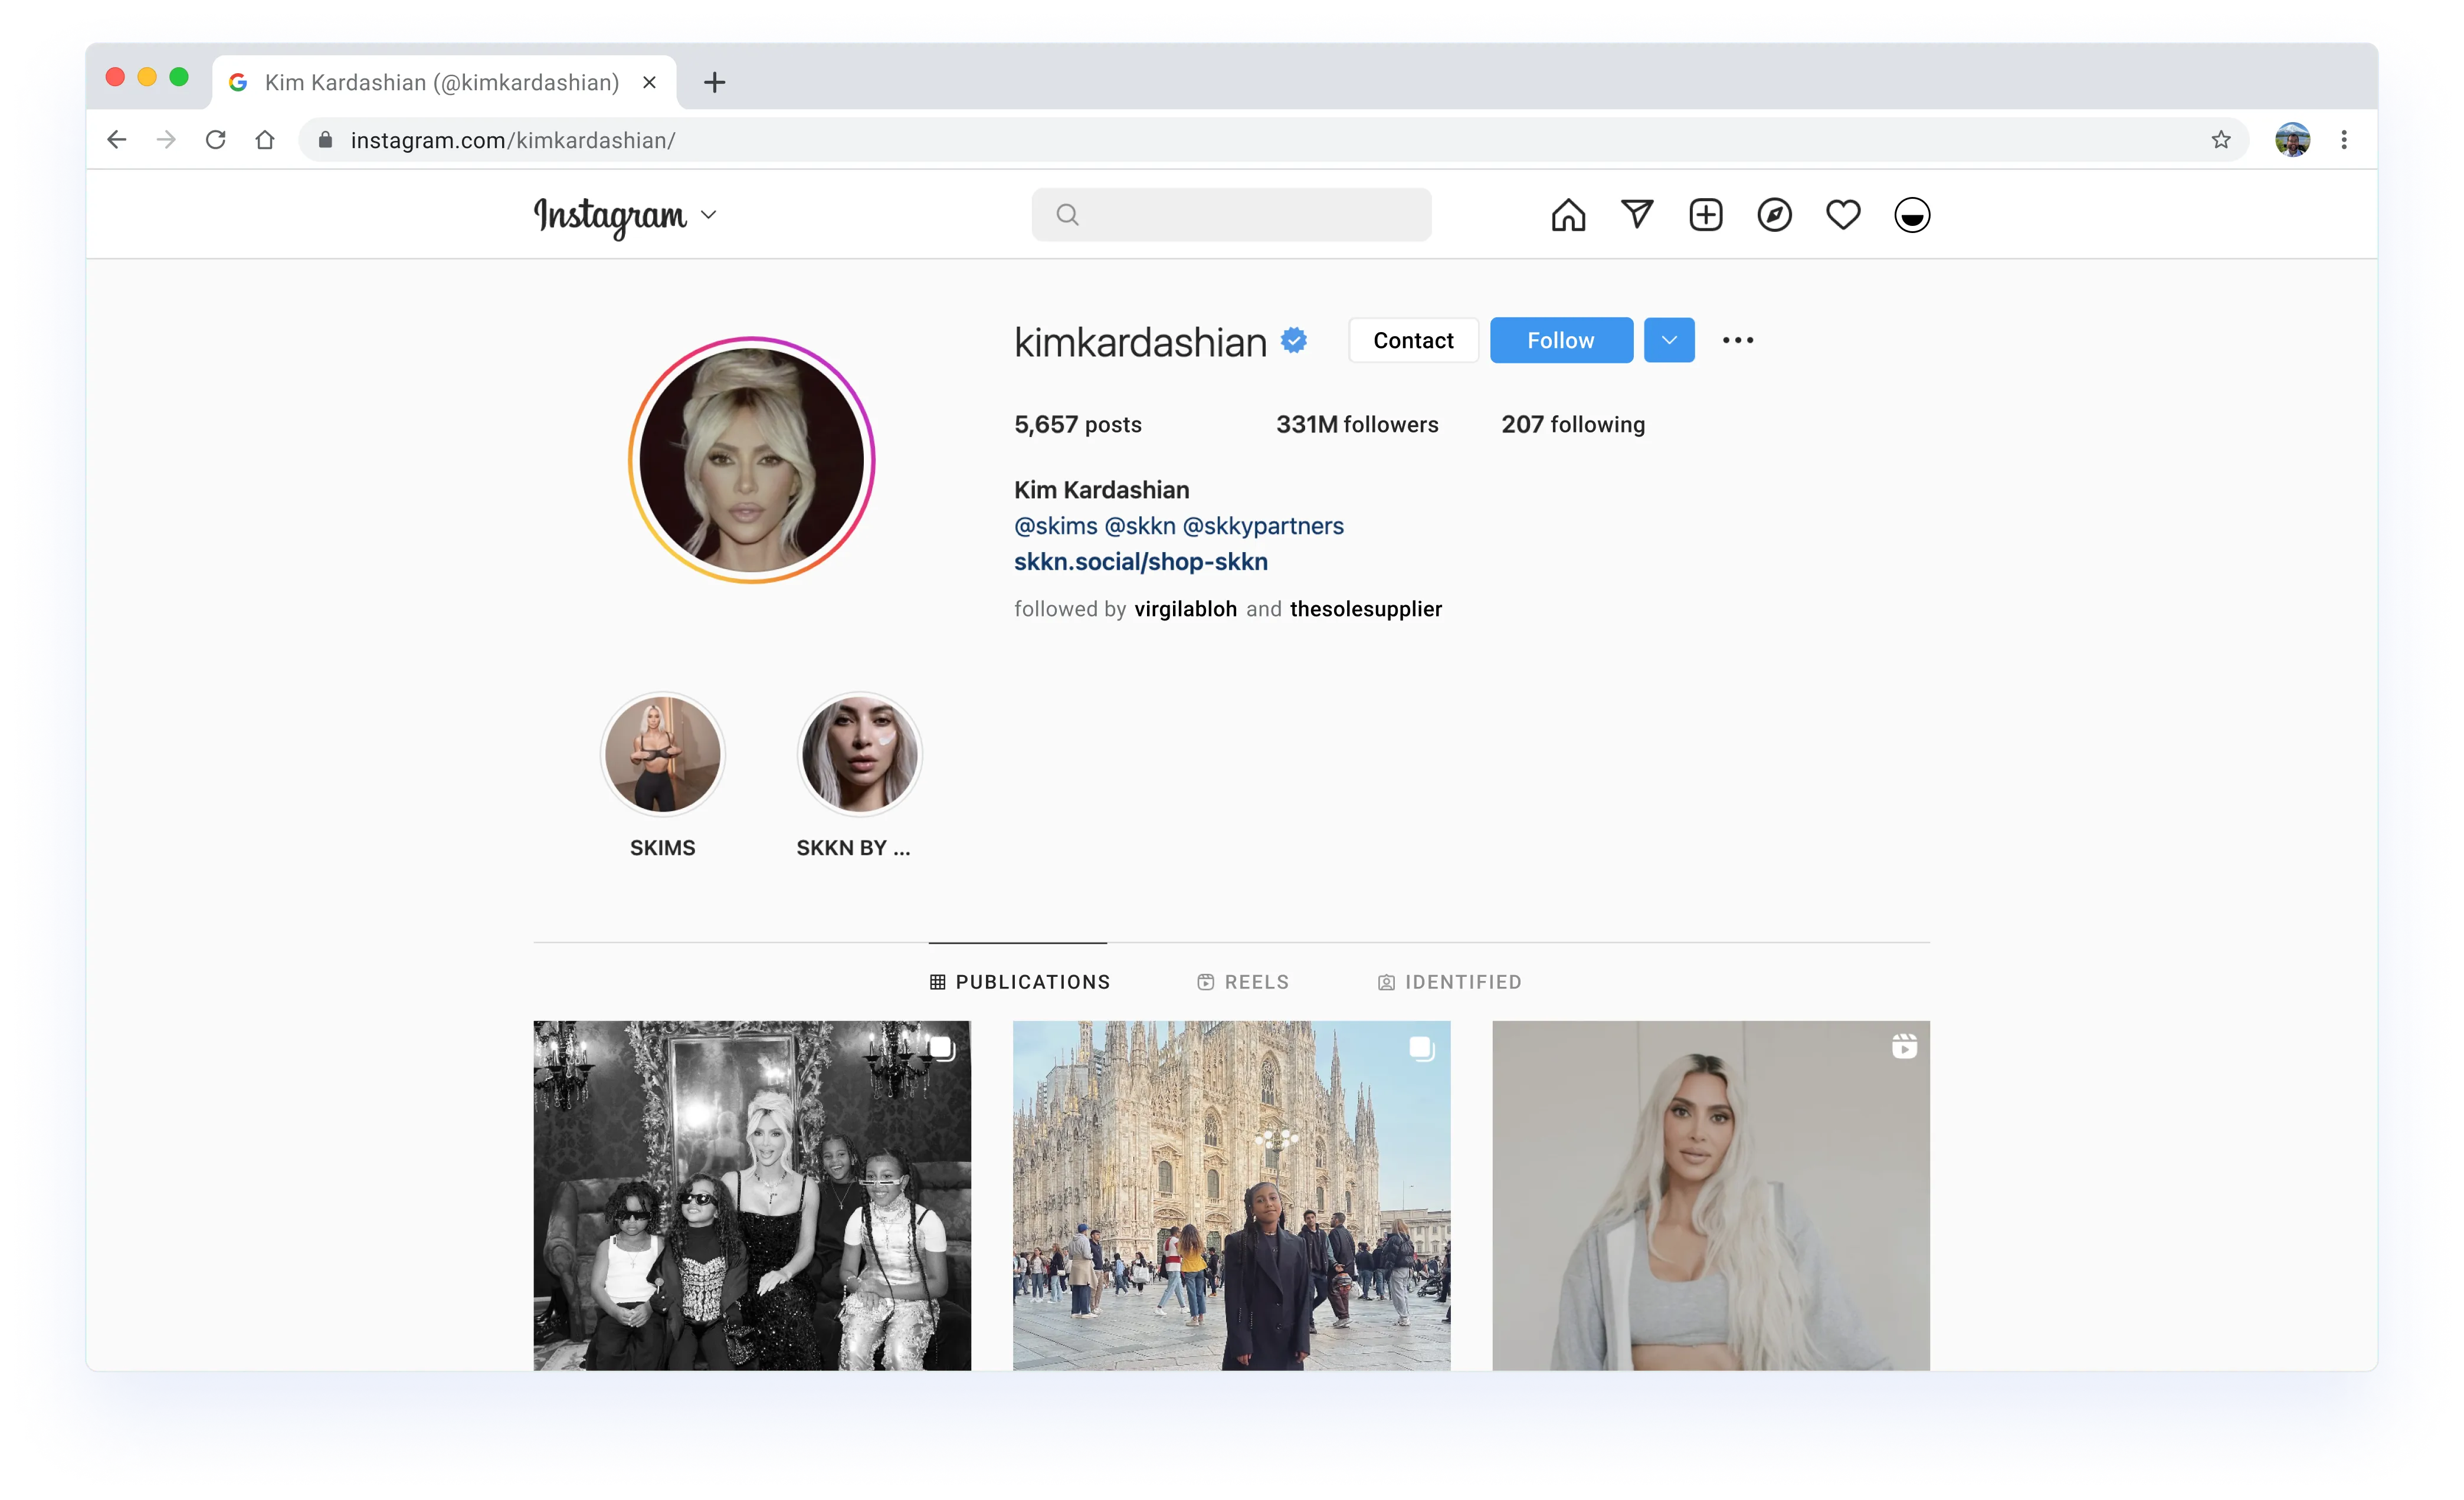Go to the Instagram home feed icon
This screenshot has width=2464, height=1500.
[1568, 215]
